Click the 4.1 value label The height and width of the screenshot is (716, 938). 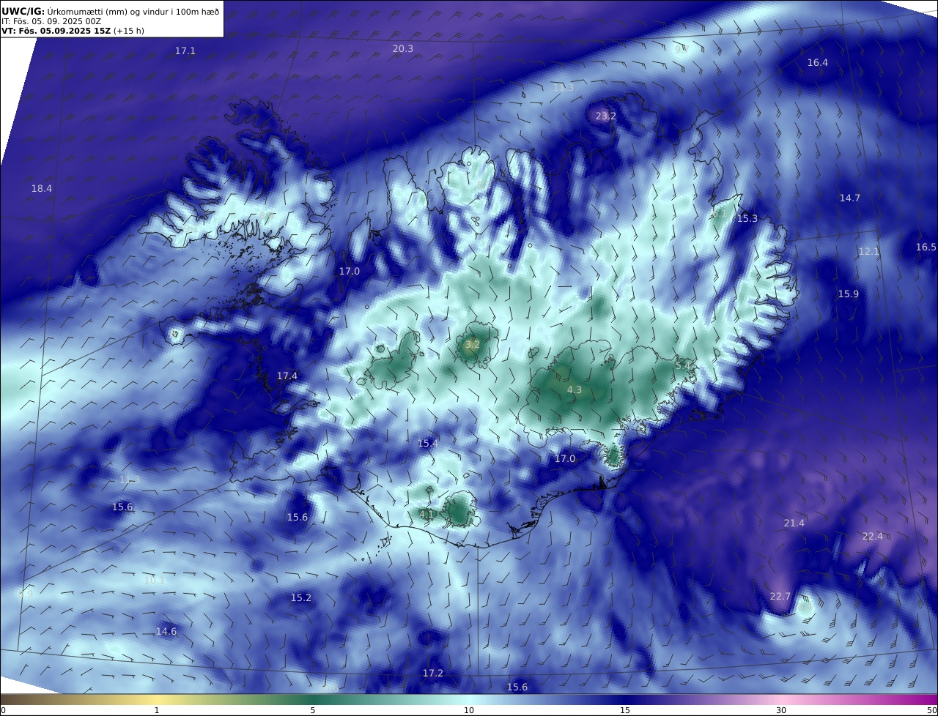(427, 515)
